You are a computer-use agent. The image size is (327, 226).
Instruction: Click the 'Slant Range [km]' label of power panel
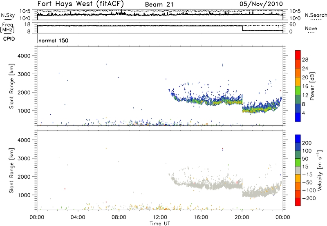(x=11, y=86)
